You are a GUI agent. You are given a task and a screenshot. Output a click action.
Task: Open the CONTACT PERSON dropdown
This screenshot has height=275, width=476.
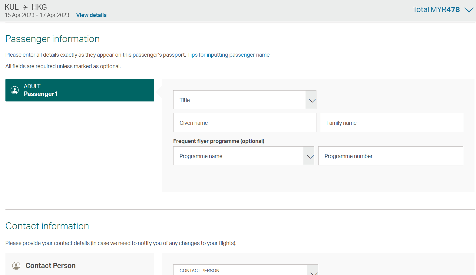(246, 270)
